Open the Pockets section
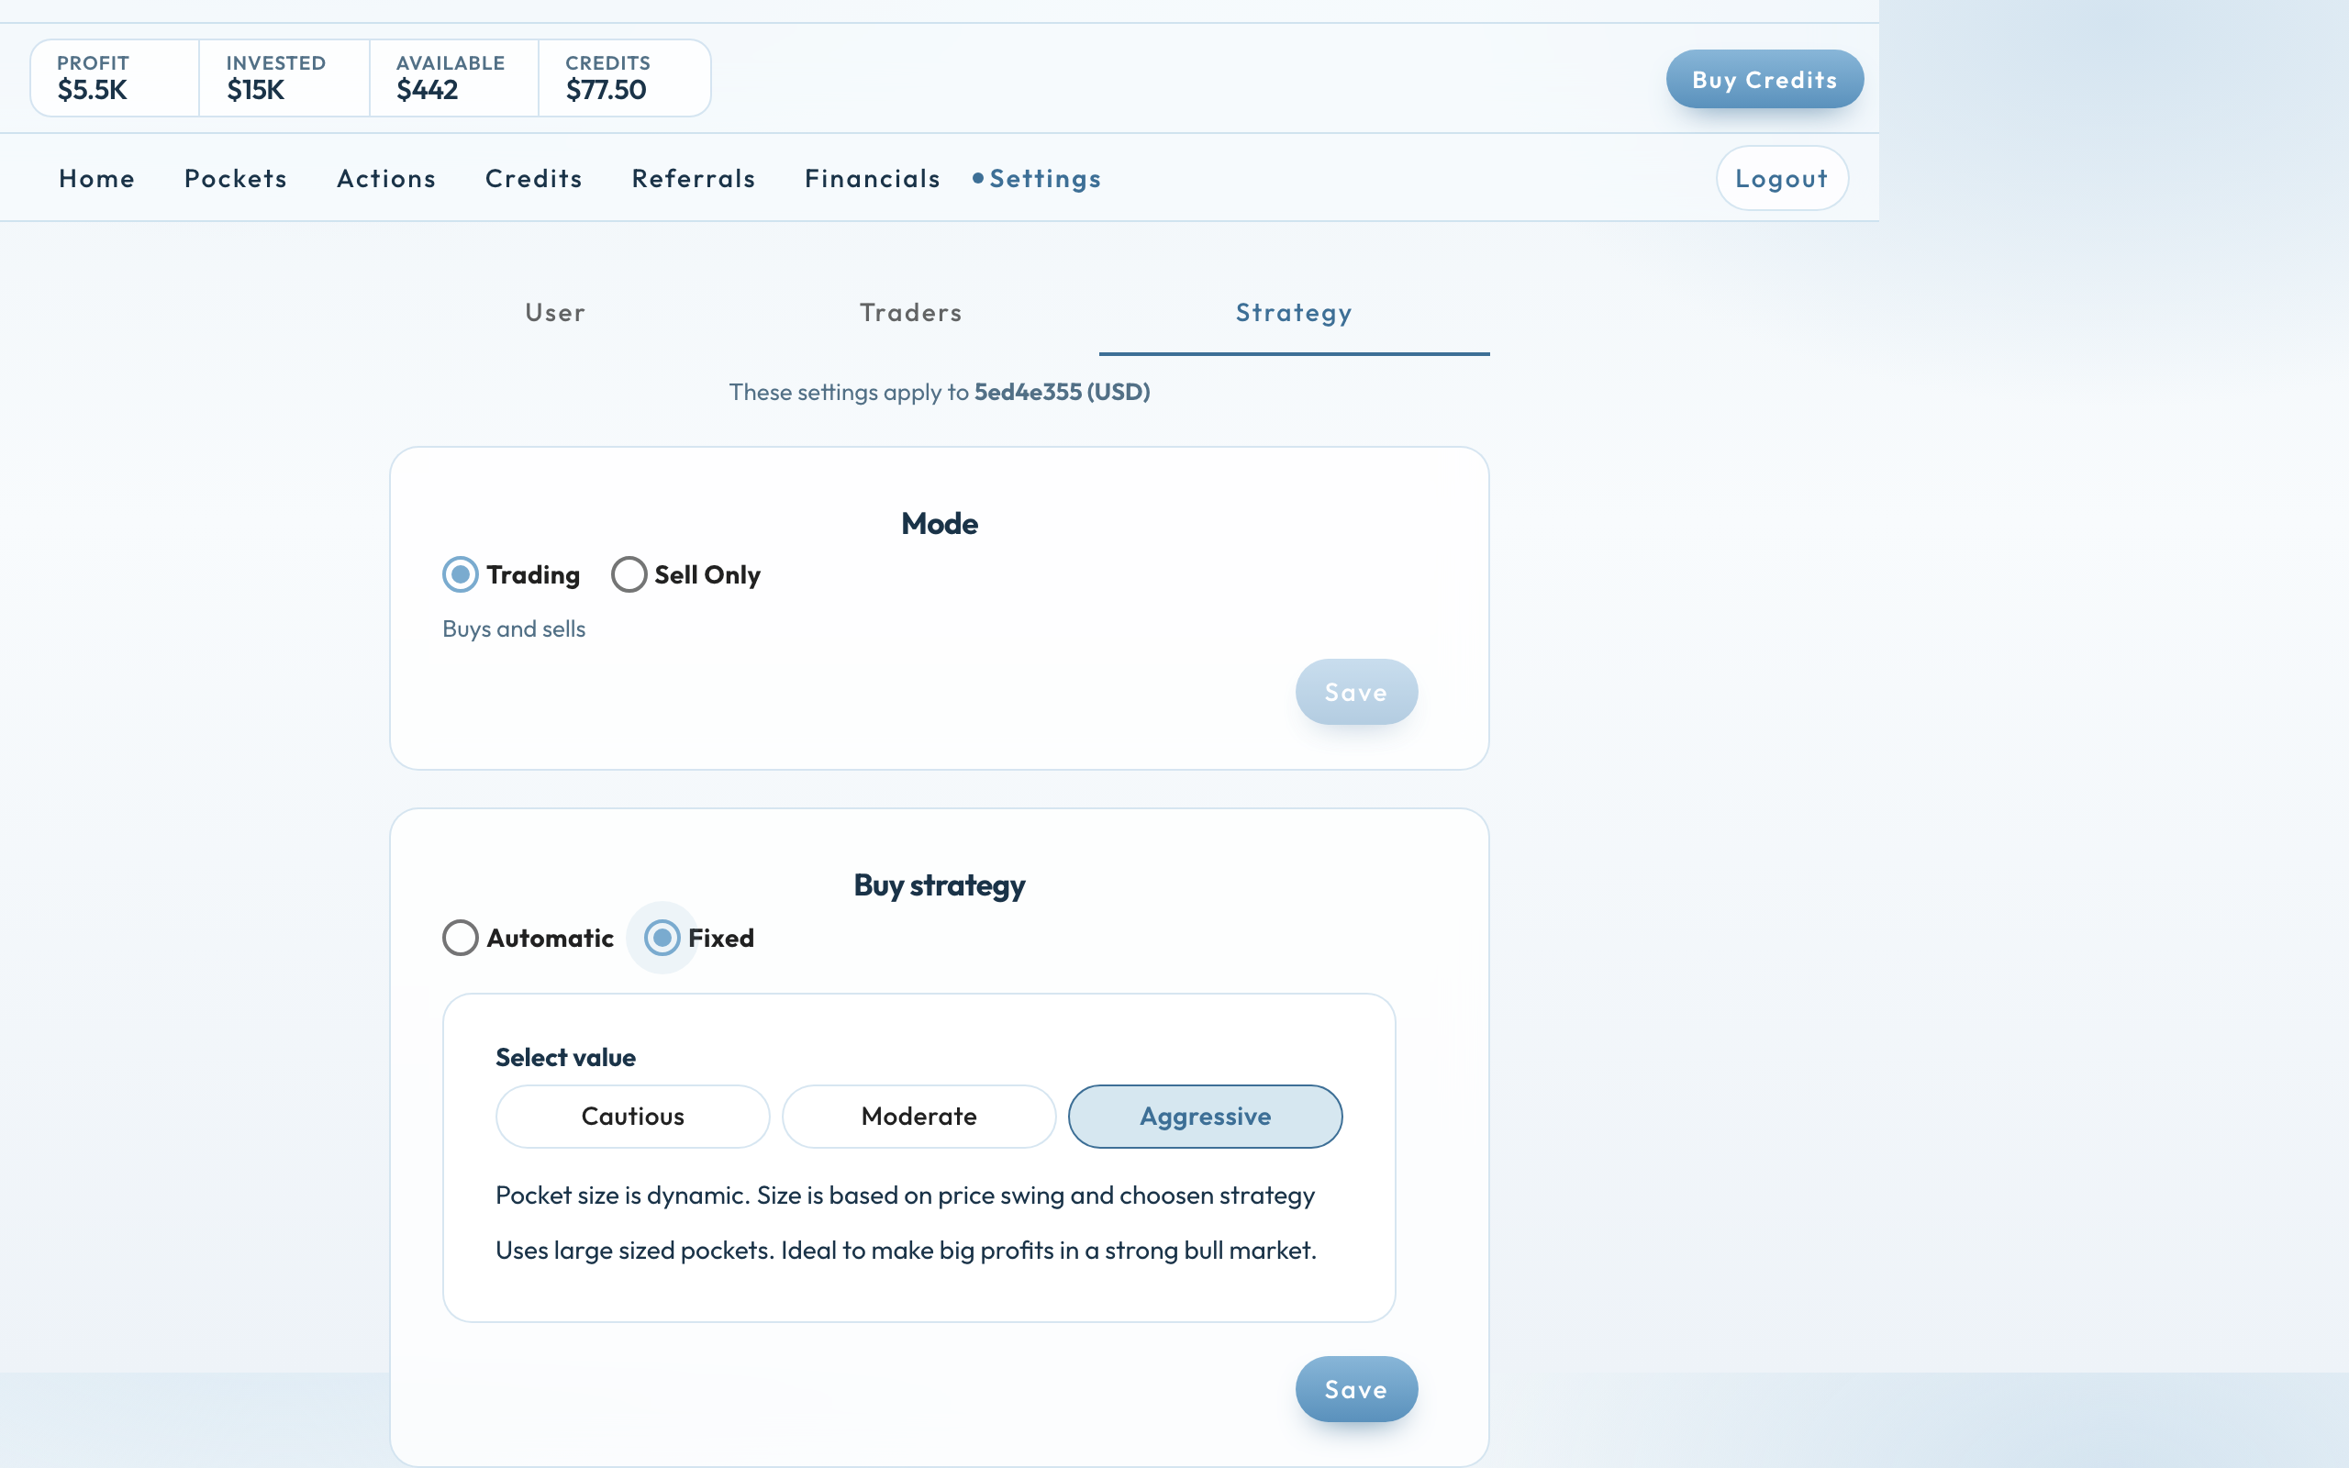Image resolution: width=2349 pixels, height=1468 pixels. tap(236, 179)
